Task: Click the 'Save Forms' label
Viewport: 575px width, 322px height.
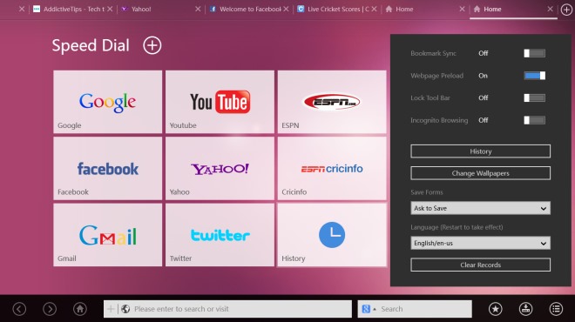Action: pyautogui.click(x=427, y=192)
